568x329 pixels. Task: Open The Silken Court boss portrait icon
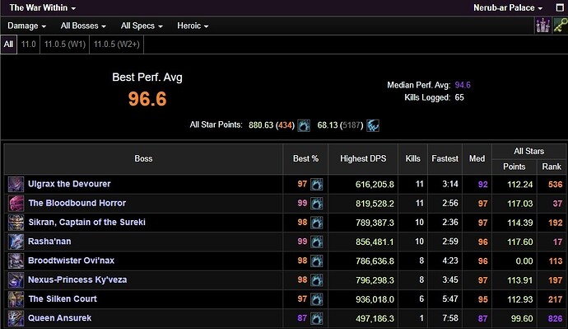coord(16,299)
